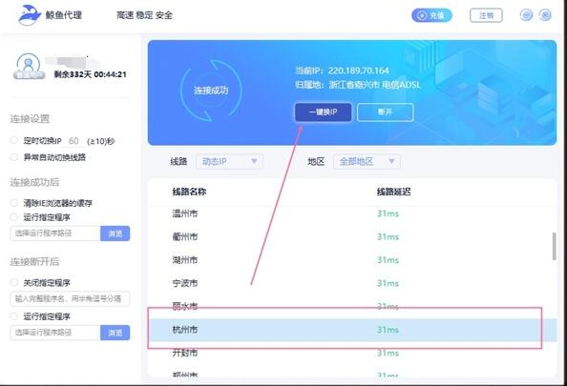This screenshot has height=386, width=567.
Task: Click the 连接成功 circular status icon
Action: [x=211, y=90]
